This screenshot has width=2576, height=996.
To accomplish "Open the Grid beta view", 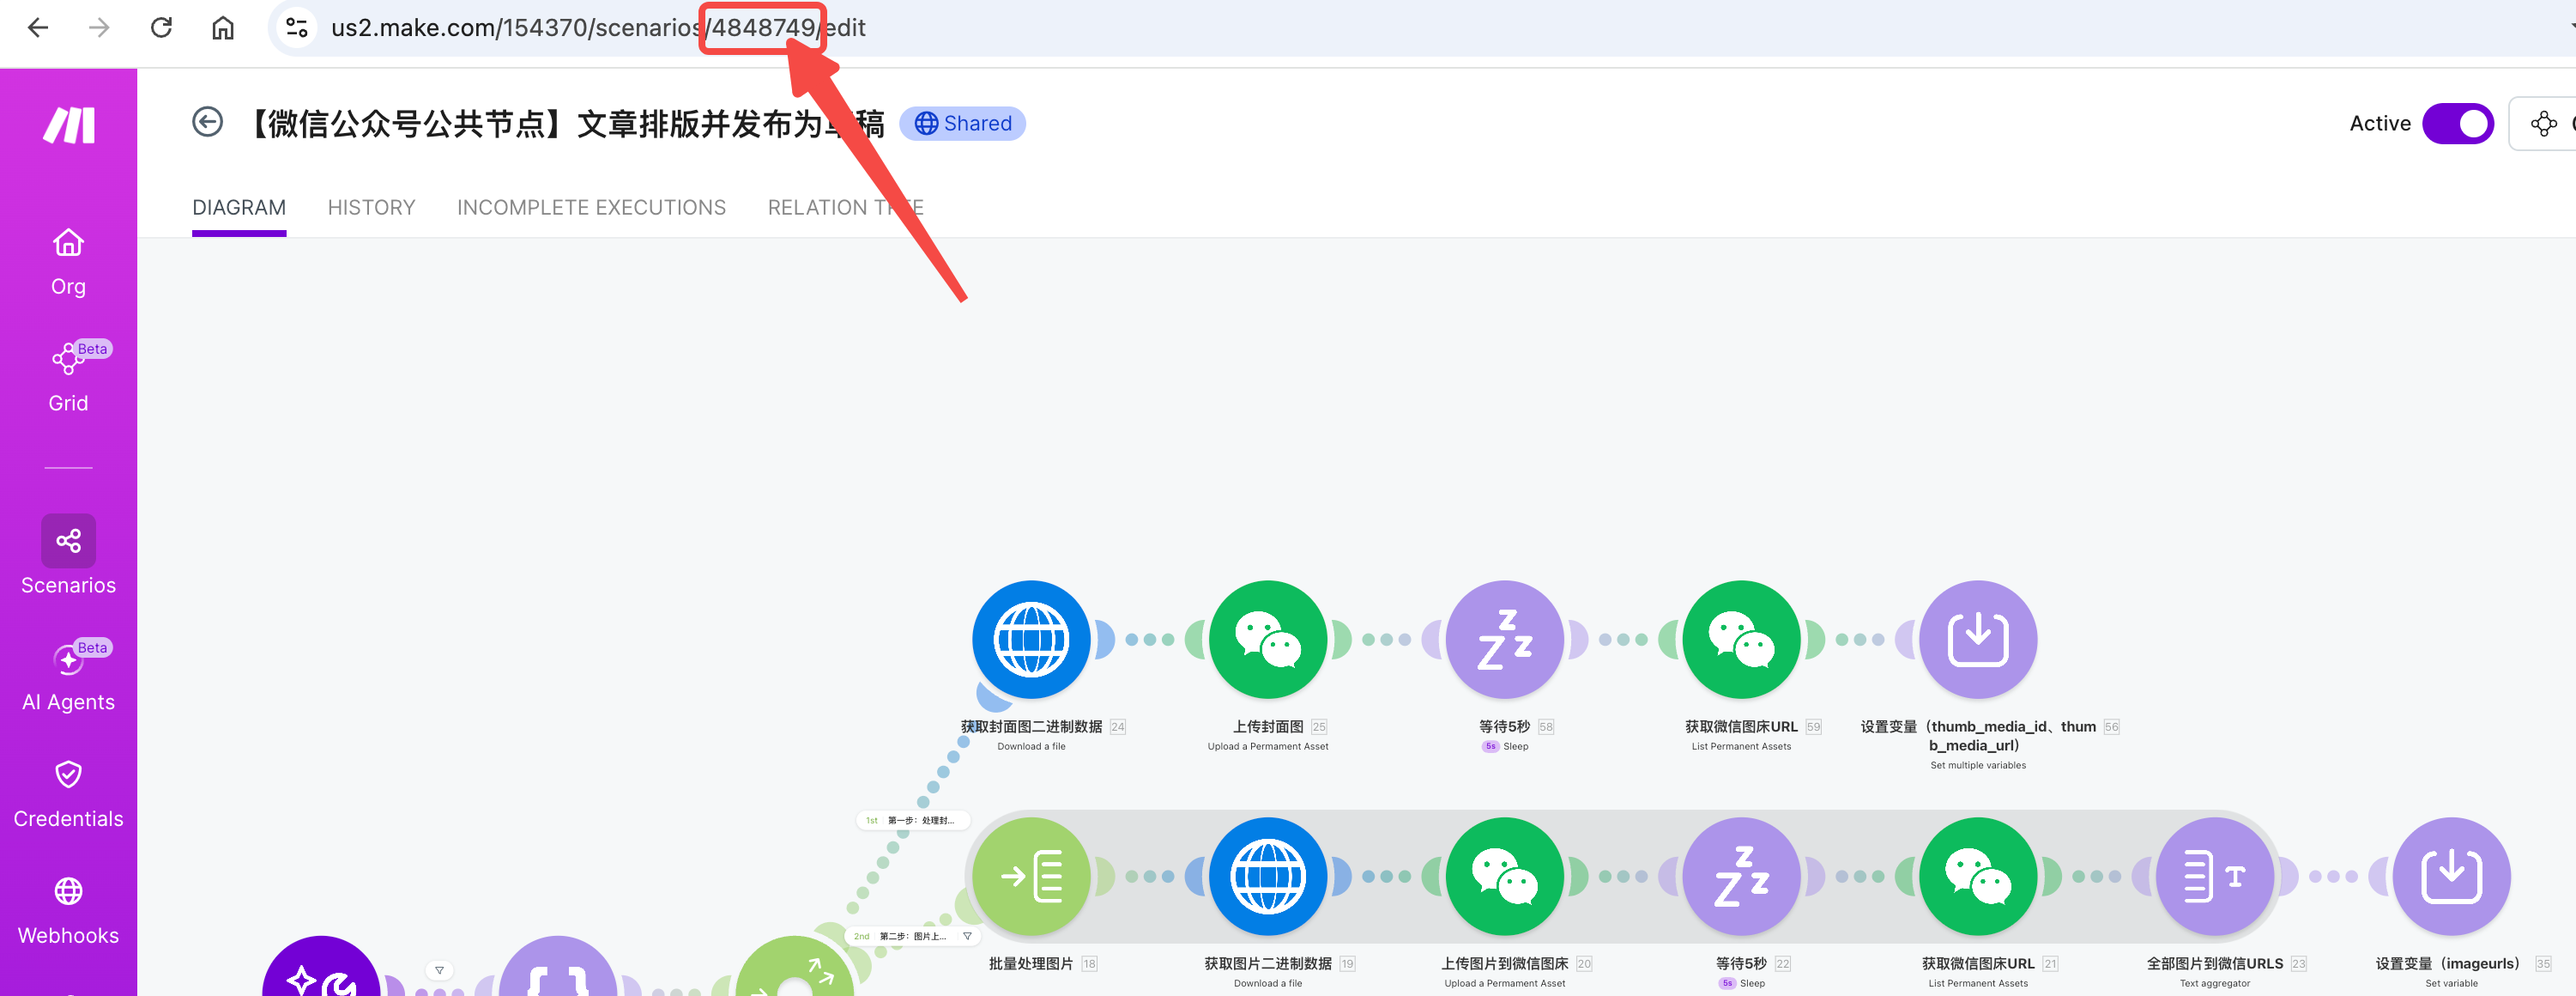I will click(68, 379).
